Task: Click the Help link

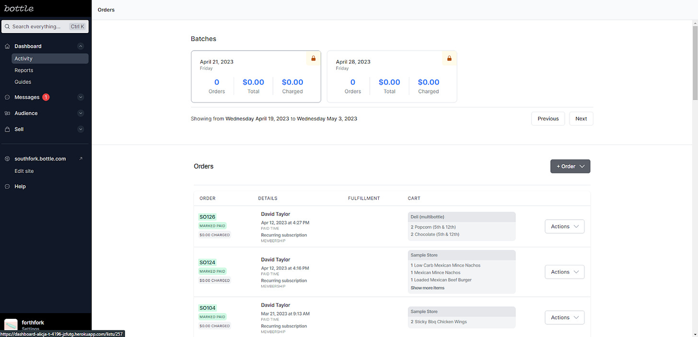Action: [20, 186]
